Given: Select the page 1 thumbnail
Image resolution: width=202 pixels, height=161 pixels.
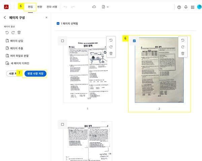Looking at the screenshot, I should point(88,70).
